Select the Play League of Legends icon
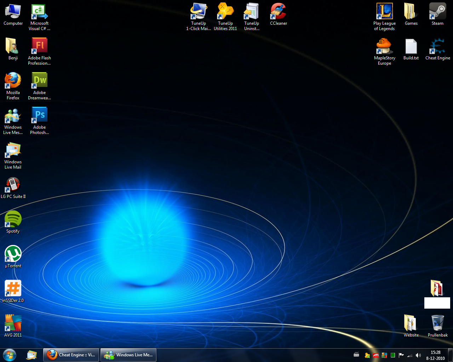This screenshot has height=362, width=453. (x=384, y=12)
